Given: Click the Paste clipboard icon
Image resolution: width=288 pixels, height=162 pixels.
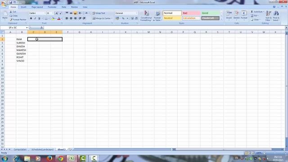Looking at the screenshot, I should [5, 14].
